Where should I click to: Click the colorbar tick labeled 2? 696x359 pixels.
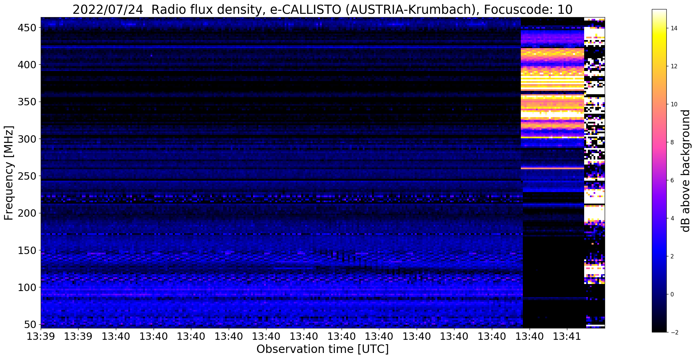tap(672, 256)
